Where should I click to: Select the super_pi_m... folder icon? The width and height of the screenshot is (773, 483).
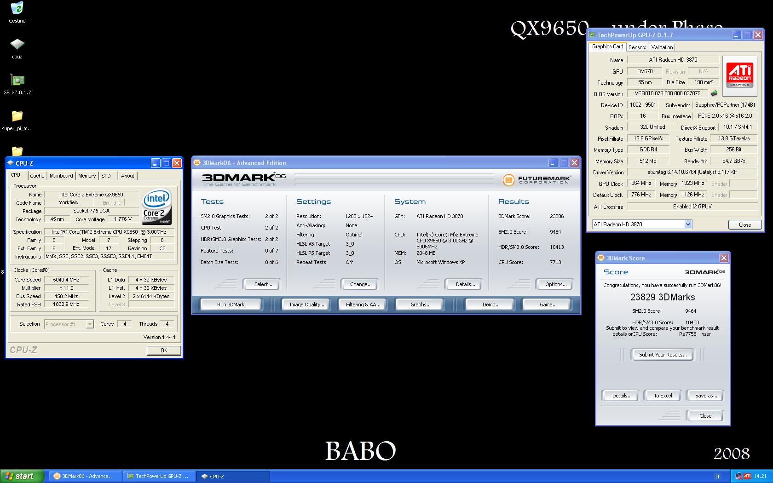click(x=17, y=120)
